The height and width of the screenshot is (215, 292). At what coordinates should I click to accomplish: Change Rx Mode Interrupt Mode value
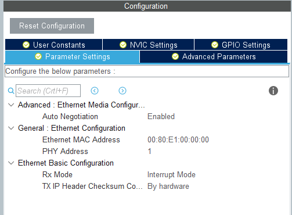click(x=171, y=175)
